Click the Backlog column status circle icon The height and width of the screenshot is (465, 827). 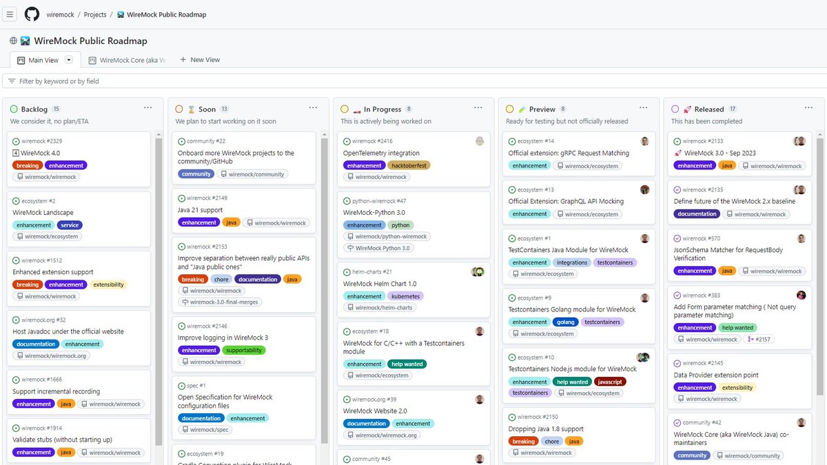[x=14, y=109]
